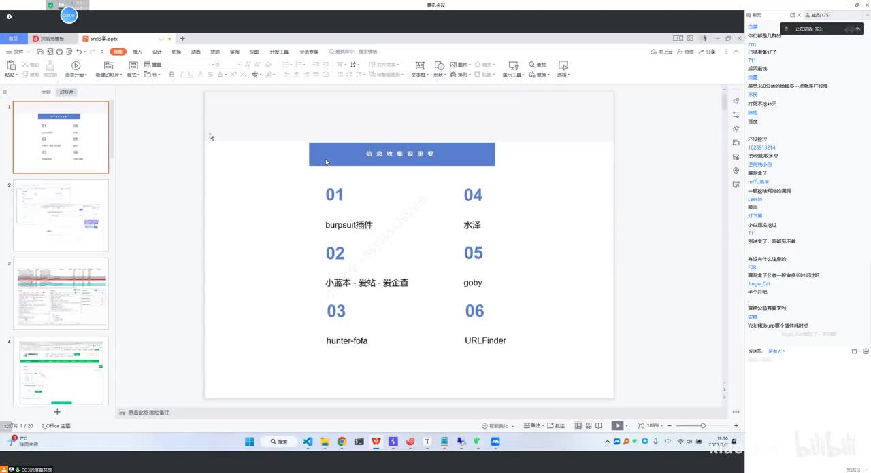Switch to the View (视图) ribbon tab

click(254, 52)
